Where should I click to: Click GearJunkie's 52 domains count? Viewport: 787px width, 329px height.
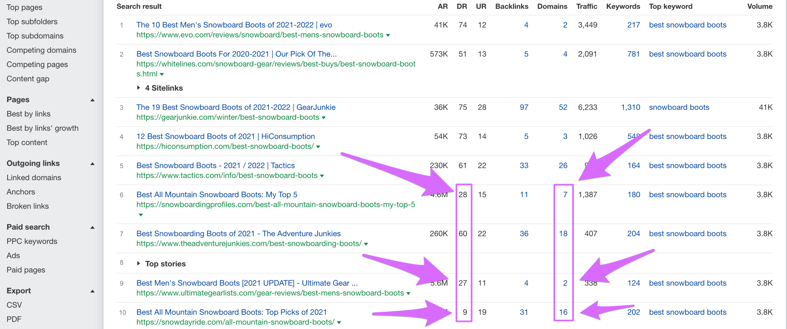[563, 107]
